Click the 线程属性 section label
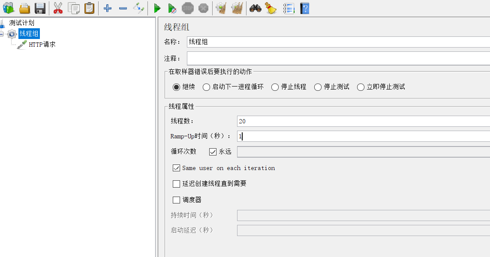Image resolution: width=490 pixels, height=257 pixels. tap(181, 107)
